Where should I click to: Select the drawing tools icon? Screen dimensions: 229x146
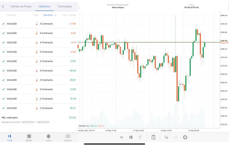point(166,137)
